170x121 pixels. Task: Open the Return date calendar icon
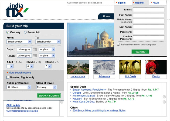(x=35, y=56)
